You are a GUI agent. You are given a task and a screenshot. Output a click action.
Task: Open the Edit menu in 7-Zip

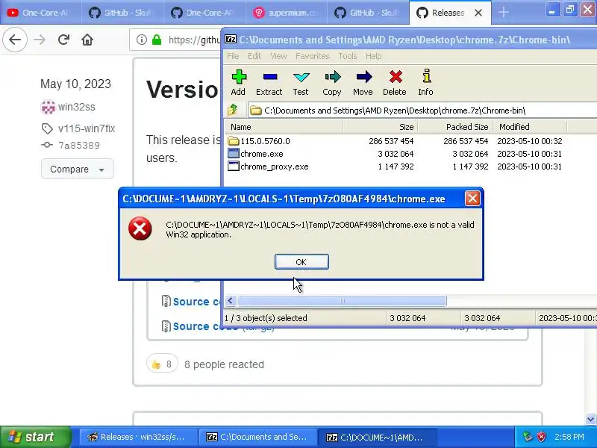click(x=254, y=56)
